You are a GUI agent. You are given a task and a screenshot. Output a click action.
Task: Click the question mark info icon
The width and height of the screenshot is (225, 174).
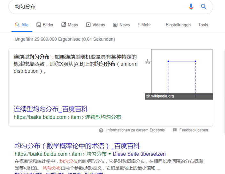[101, 130]
